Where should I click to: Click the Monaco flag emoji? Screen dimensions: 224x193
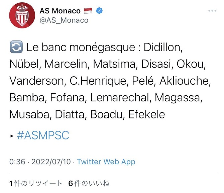pyautogui.click(x=88, y=11)
